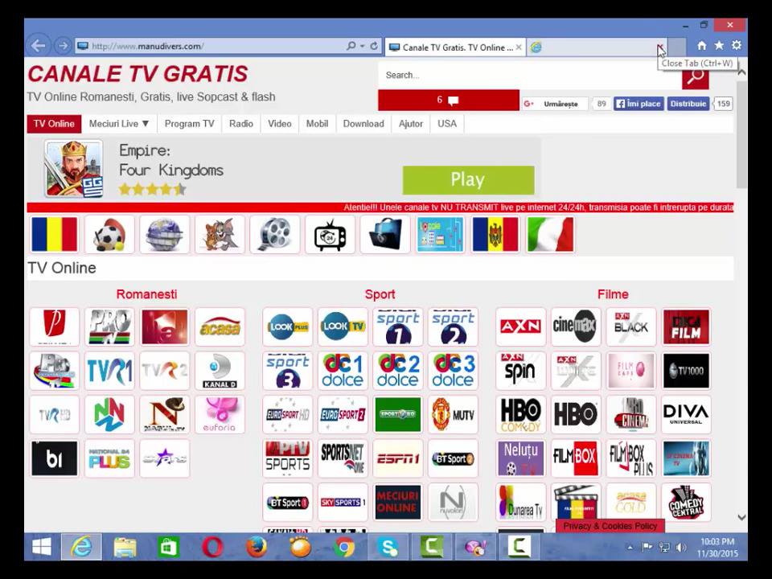Open the browser Tools gear icon
The height and width of the screenshot is (579, 772).
click(737, 45)
